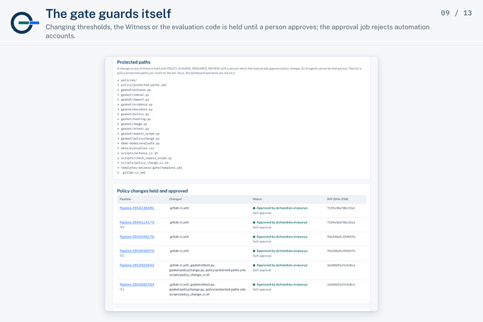Select the 'Diff (SHA-256)' column header

337,199
